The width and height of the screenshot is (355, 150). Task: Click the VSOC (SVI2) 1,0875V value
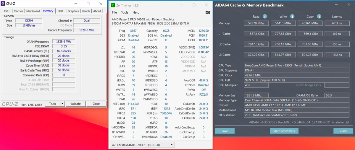[204, 48]
